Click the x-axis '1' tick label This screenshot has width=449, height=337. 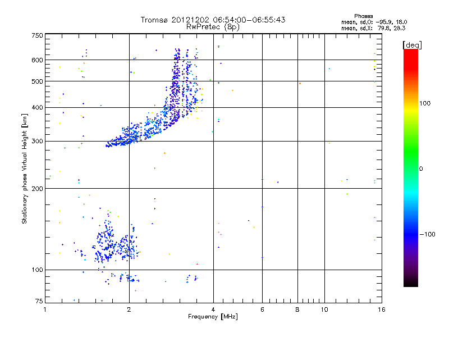click(45, 309)
